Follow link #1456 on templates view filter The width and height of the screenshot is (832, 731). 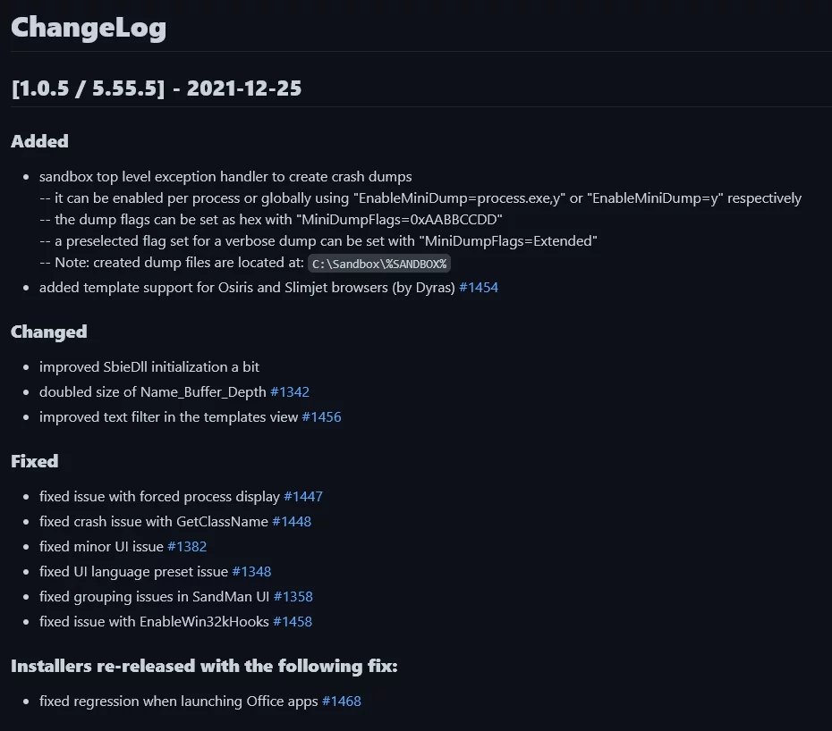(321, 416)
